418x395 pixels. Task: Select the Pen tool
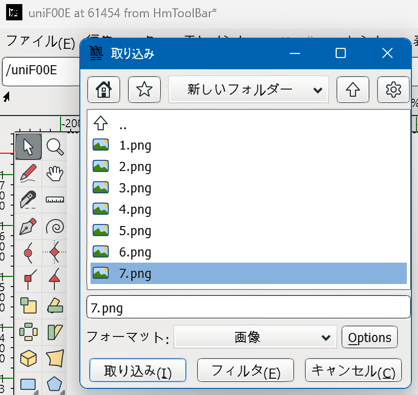pyautogui.click(x=28, y=226)
